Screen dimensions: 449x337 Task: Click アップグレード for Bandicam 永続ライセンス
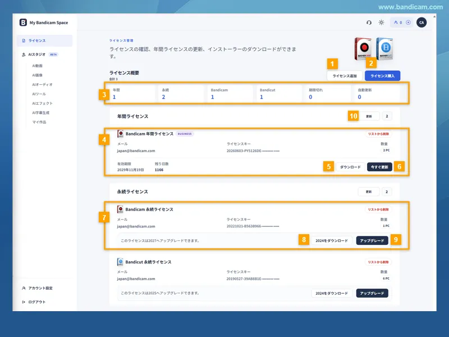[x=372, y=241]
